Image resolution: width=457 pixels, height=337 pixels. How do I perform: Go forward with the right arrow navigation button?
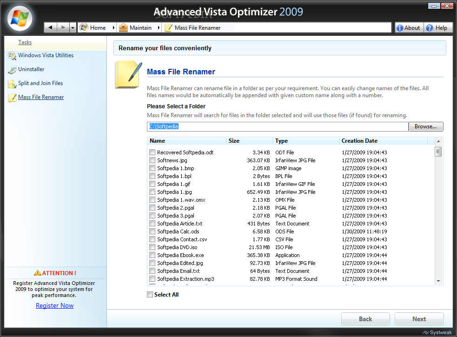63,28
